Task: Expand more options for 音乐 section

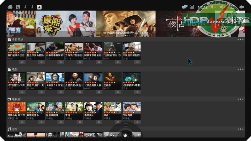Action: tap(240, 129)
